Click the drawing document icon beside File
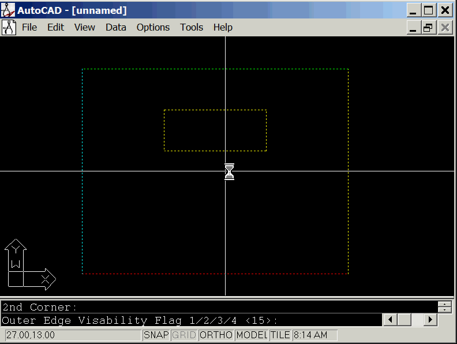 [9, 28]
